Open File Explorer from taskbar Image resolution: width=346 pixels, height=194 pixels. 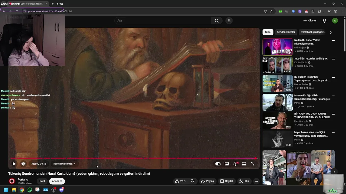(x=14, y=190)
